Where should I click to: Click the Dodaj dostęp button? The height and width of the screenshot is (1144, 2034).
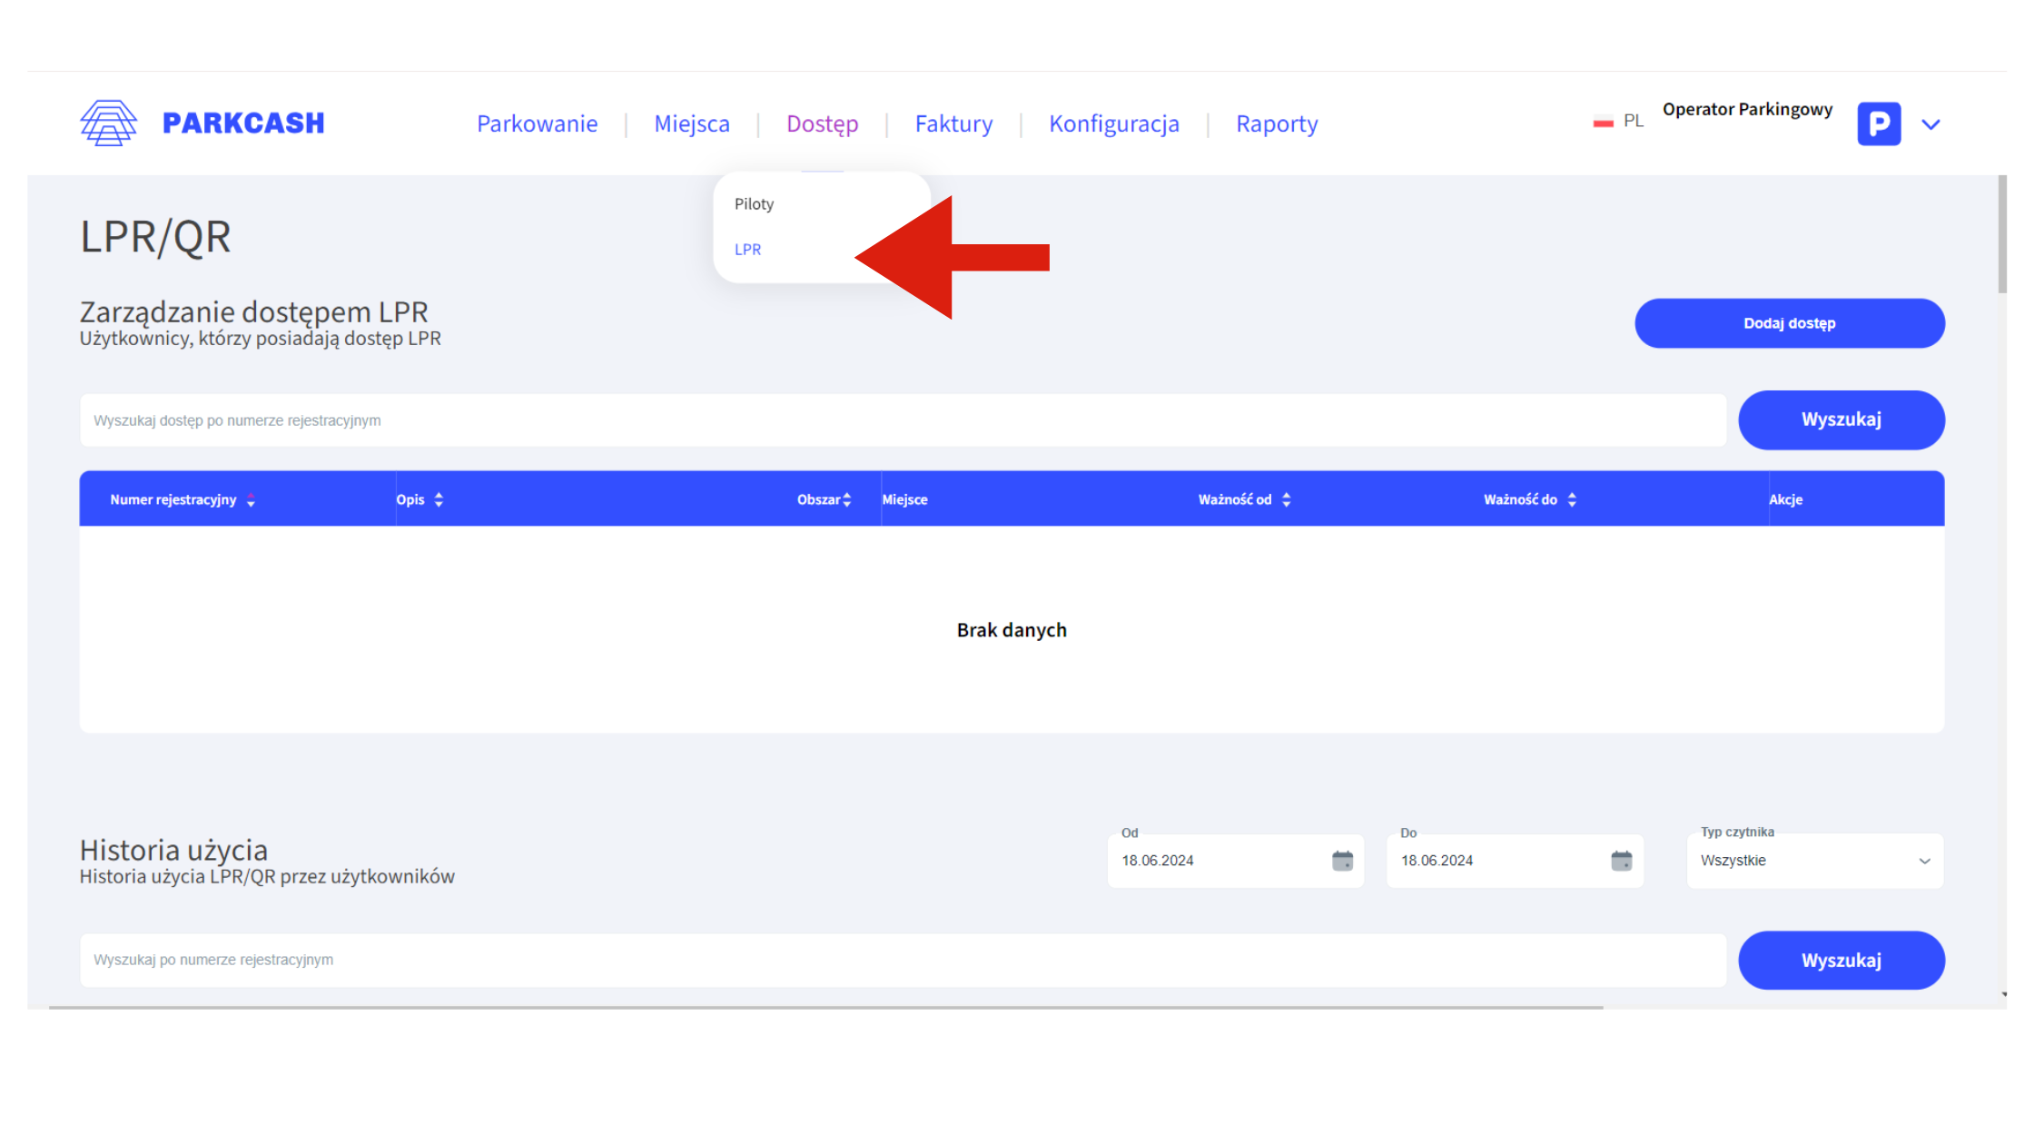[1789, 323]
